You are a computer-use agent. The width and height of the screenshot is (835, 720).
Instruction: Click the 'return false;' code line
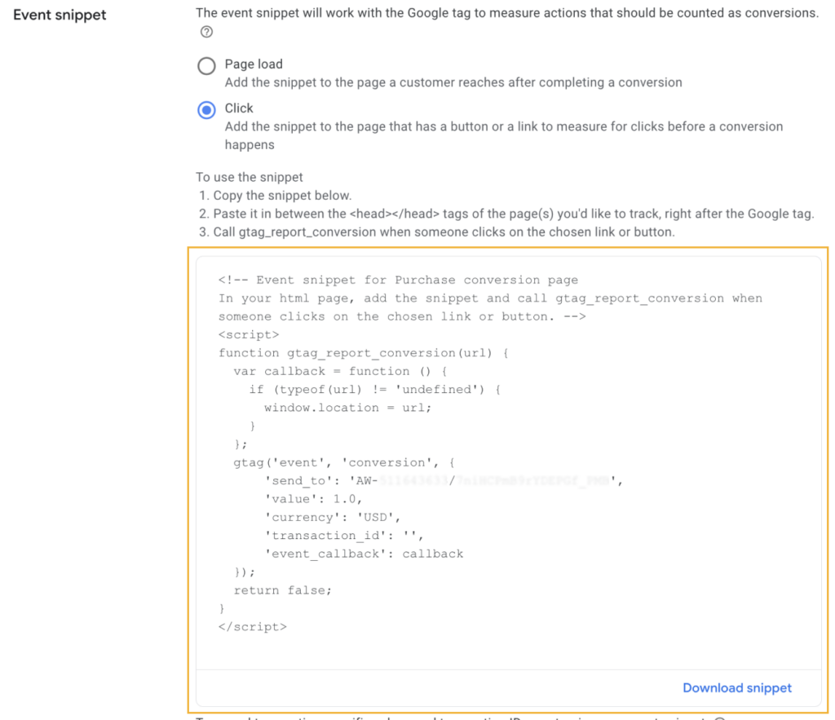(x=283, y=590)
